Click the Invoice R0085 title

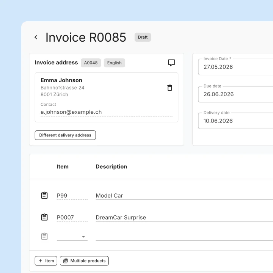[x=86, y=37]
